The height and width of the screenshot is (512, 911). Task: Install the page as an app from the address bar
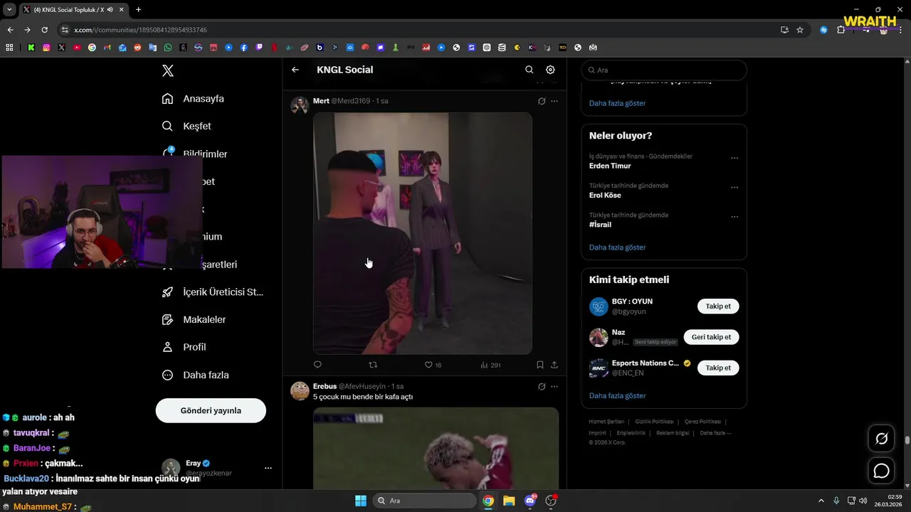[784, 30]
